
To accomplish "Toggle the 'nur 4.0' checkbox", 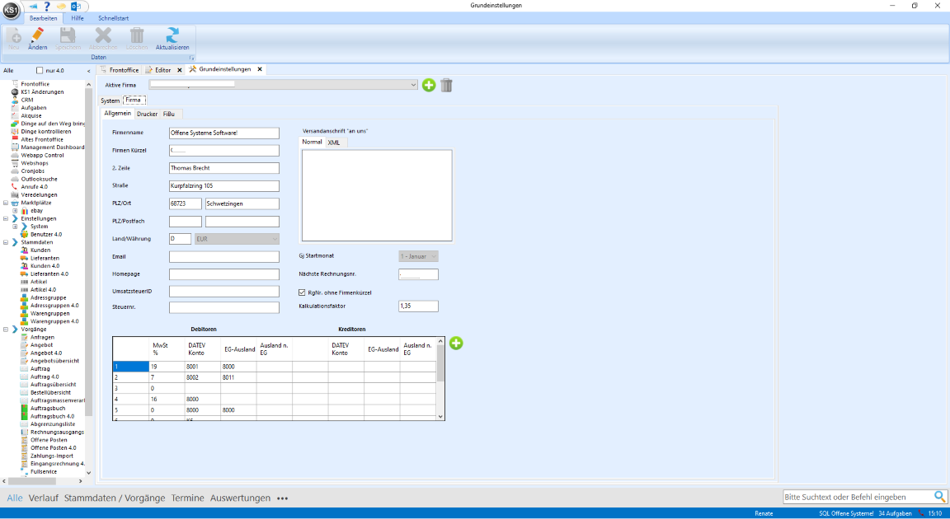I will coord(40,71).
